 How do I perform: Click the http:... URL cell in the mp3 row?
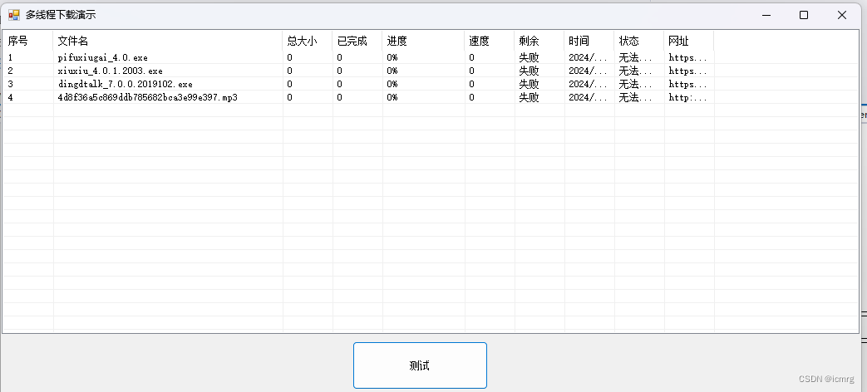687,97
